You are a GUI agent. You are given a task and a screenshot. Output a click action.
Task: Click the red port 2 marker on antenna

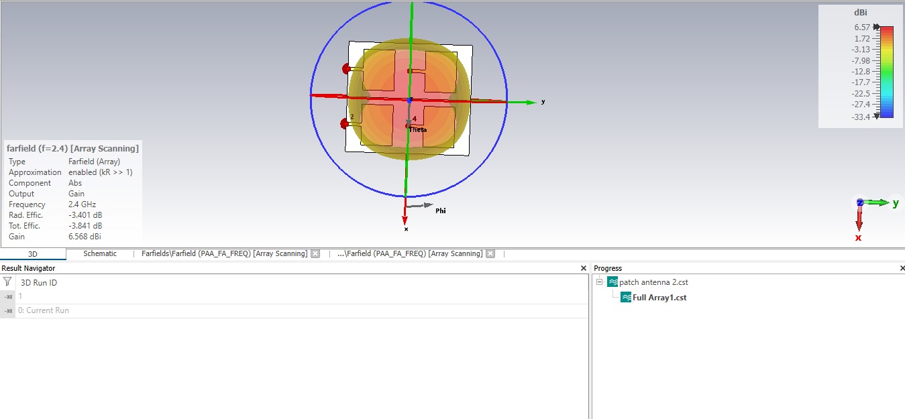(x=345, y=123)
